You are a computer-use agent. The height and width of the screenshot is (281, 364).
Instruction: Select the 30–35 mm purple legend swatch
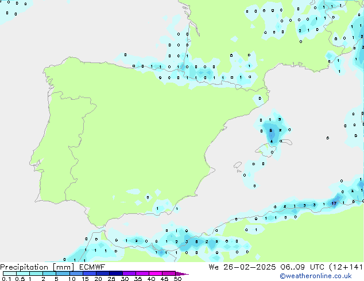pos(129,274)
